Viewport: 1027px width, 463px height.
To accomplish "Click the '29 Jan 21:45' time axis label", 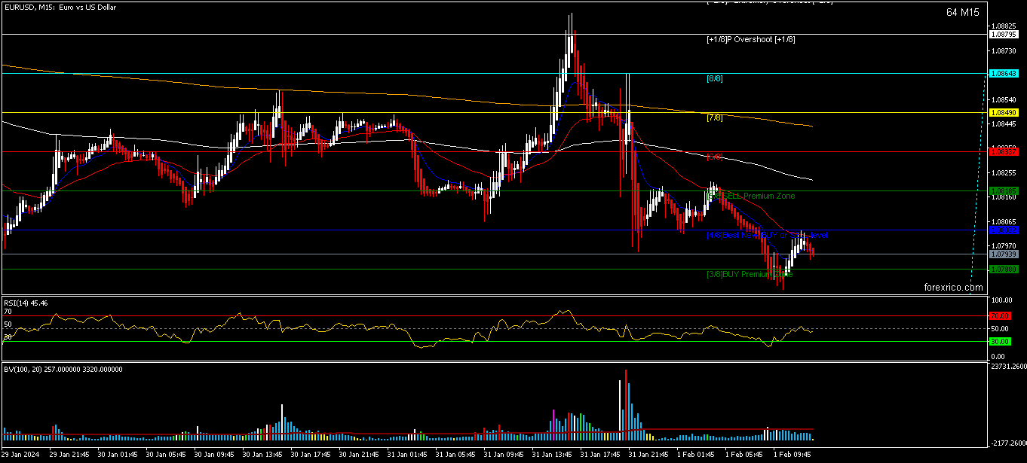I will [x=69, y=455].
